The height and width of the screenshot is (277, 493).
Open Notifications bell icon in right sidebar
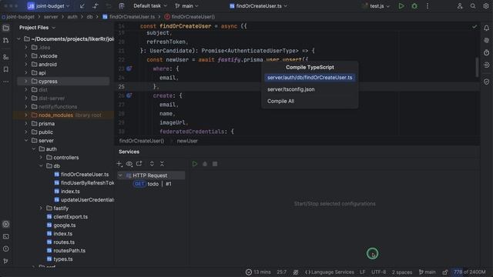point(486,28)
